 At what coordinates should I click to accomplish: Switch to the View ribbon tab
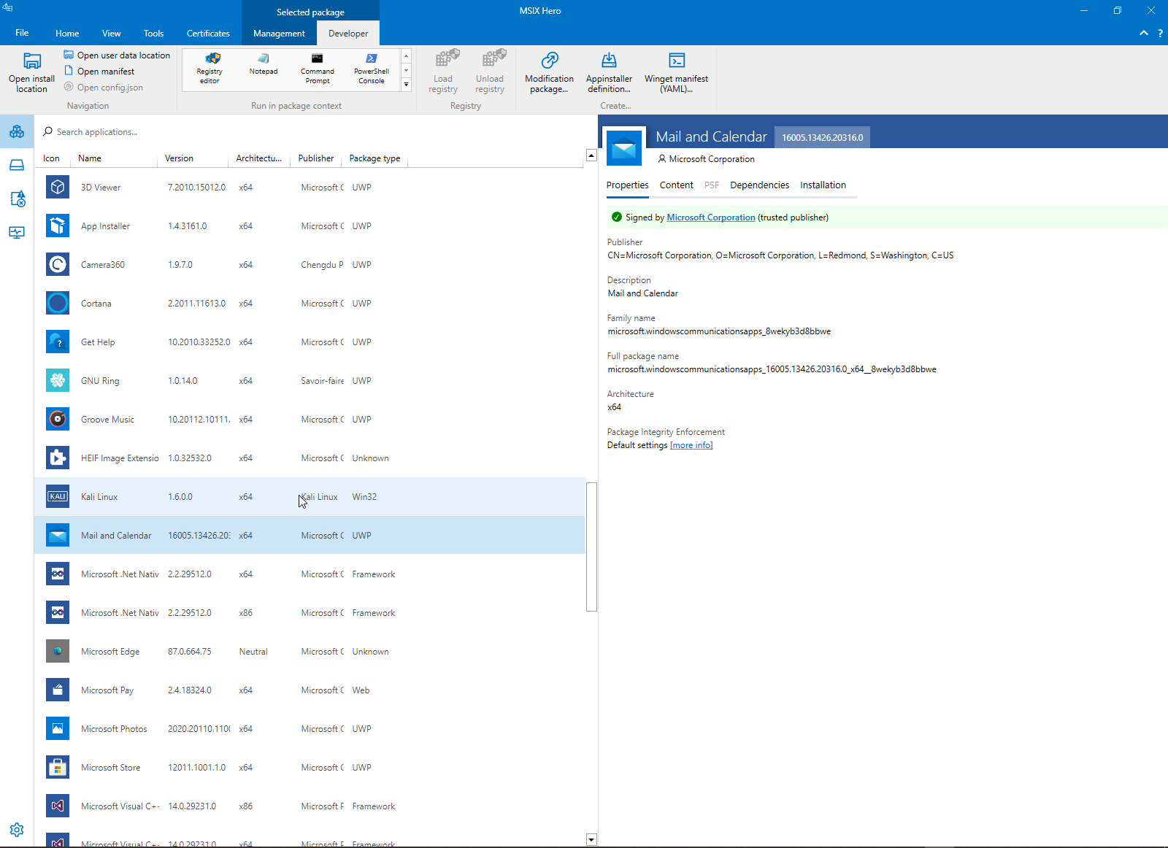pos(112,34)
